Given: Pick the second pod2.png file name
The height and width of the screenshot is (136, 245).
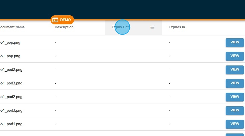Looking at the screenshot, I should pyautogui.click(x=11, y=97).
